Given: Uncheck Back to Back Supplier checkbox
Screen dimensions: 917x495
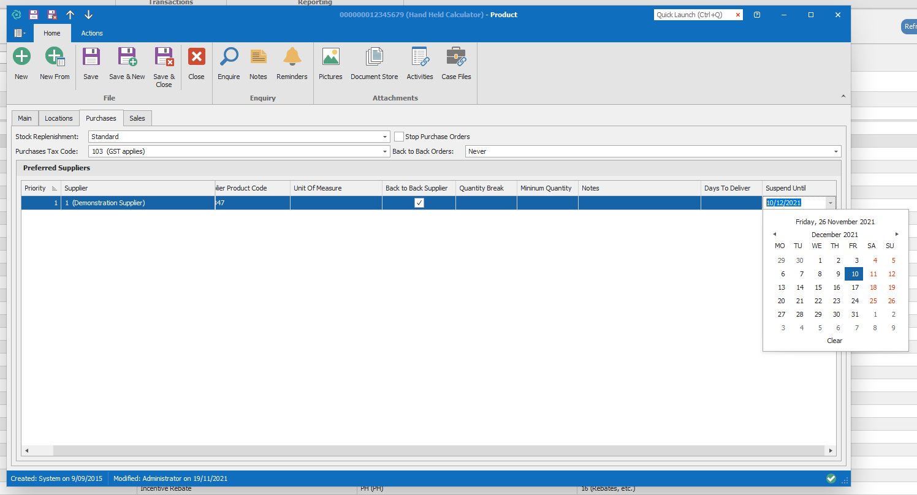Looking at the screenshot, I should coord(419,203).
